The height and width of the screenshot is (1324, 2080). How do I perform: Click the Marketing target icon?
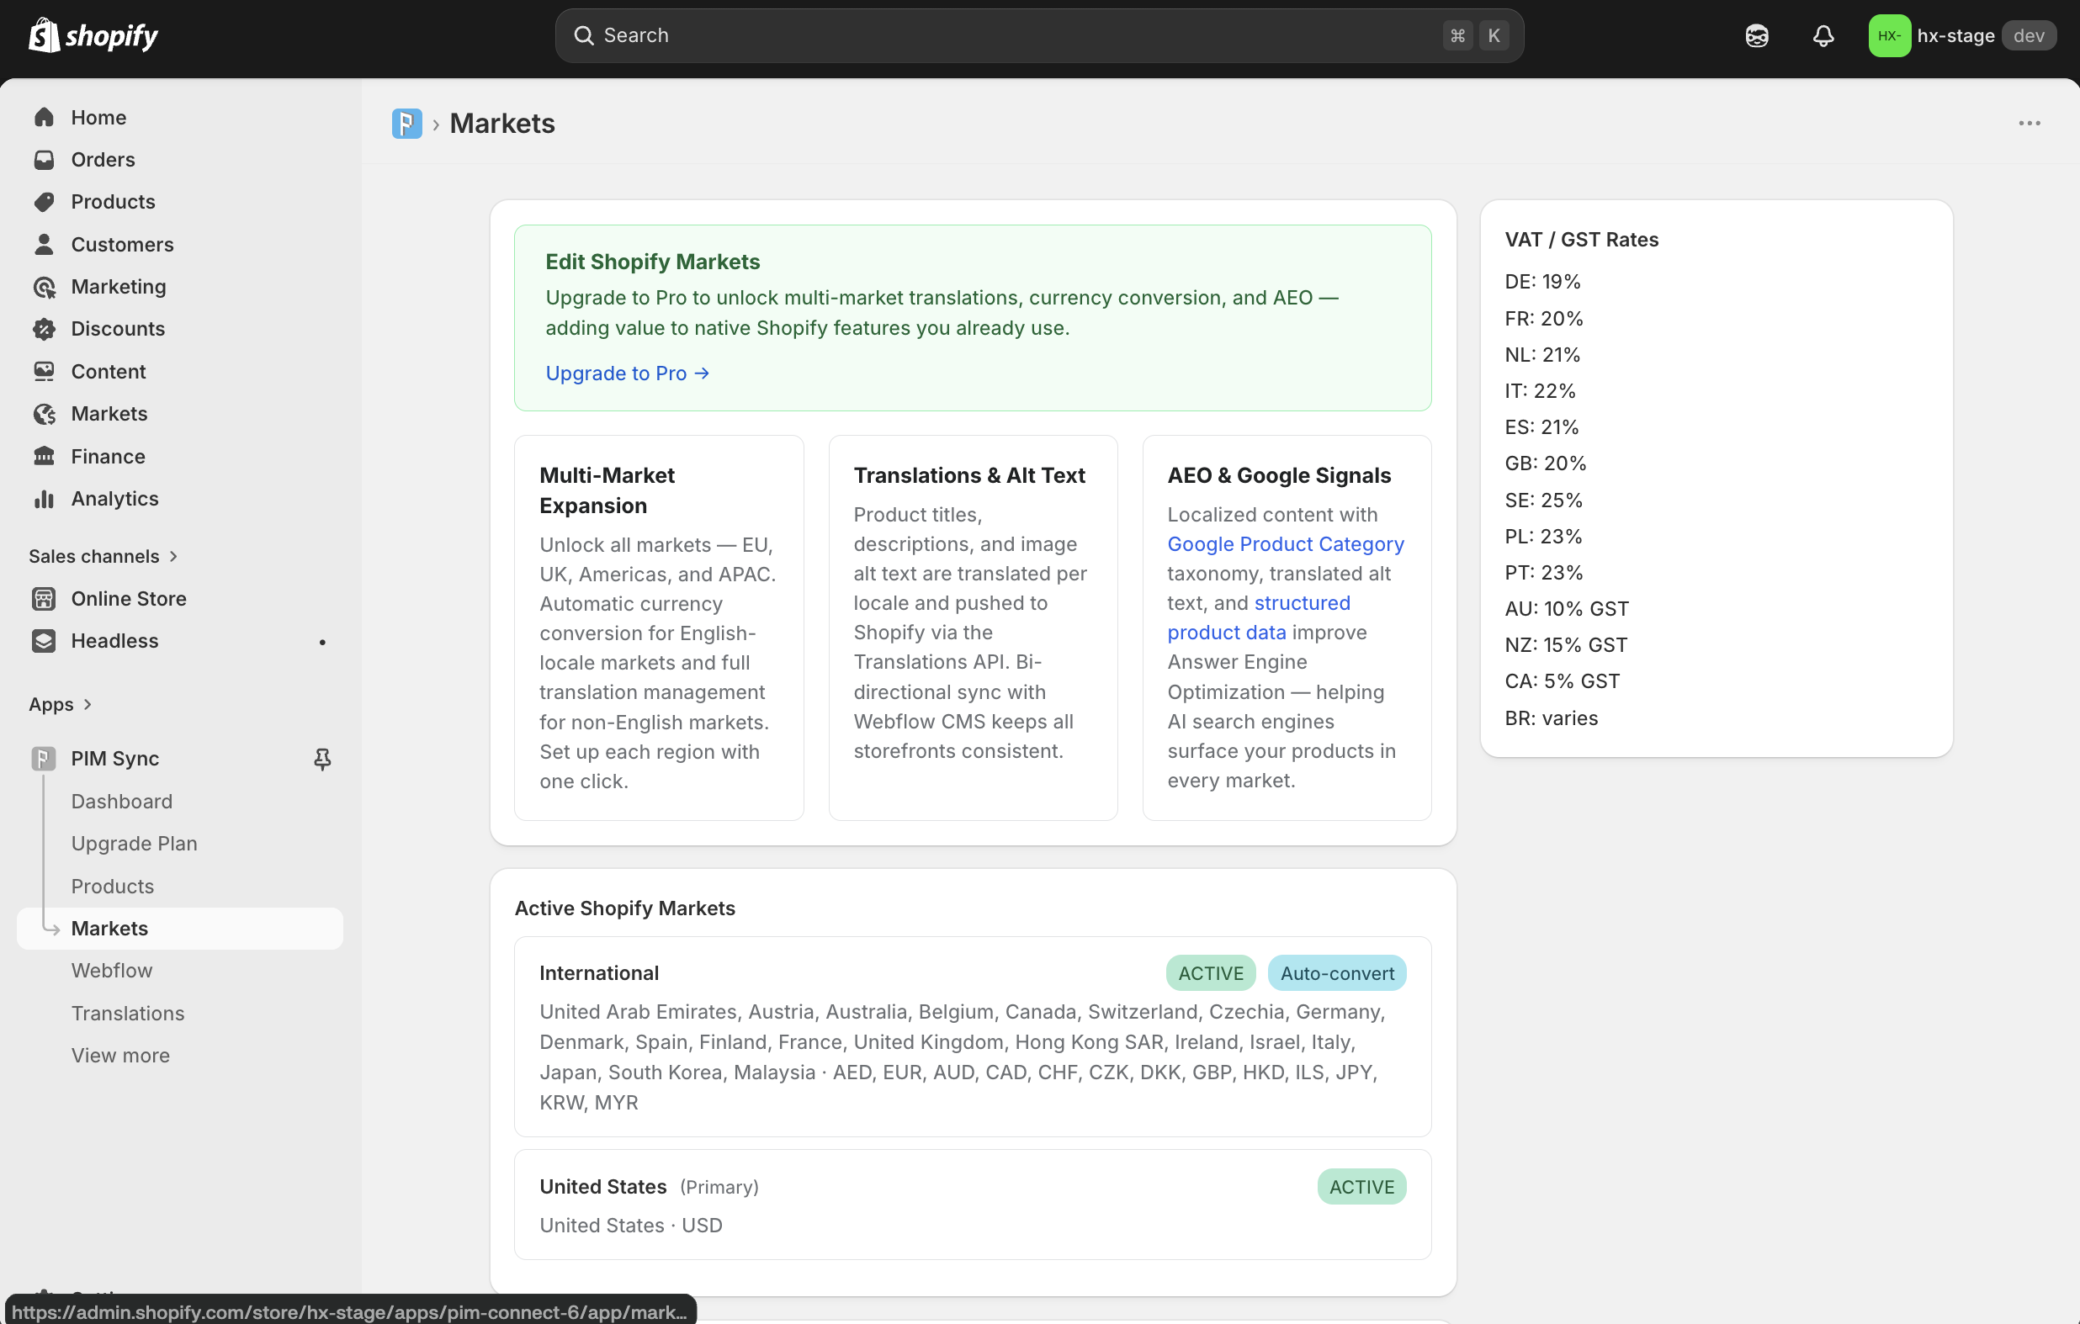[44, 287]
